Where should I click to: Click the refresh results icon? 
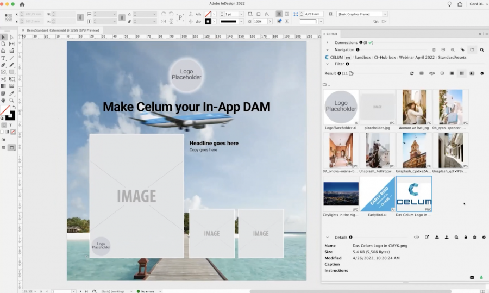click(x=412, y=73)
